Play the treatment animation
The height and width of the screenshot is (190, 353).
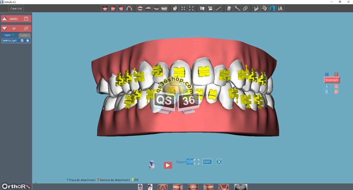point(168,165)
